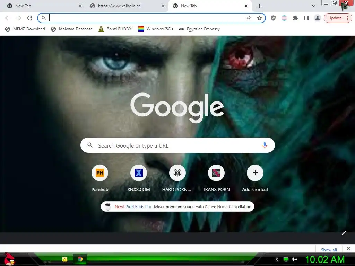The height and width of the screenshot is (266, 355).
Task: Click the Search Google or type a URL box
Action: coord(177,145)
